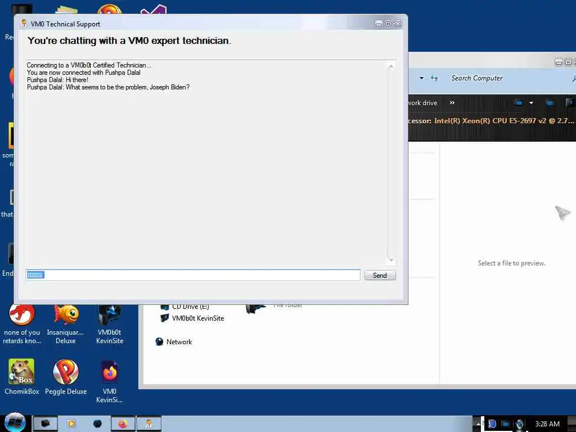This screenshot has height=432, width=576.
Task: Select Network in Explorer navigation pane
Action: (173, 341)
